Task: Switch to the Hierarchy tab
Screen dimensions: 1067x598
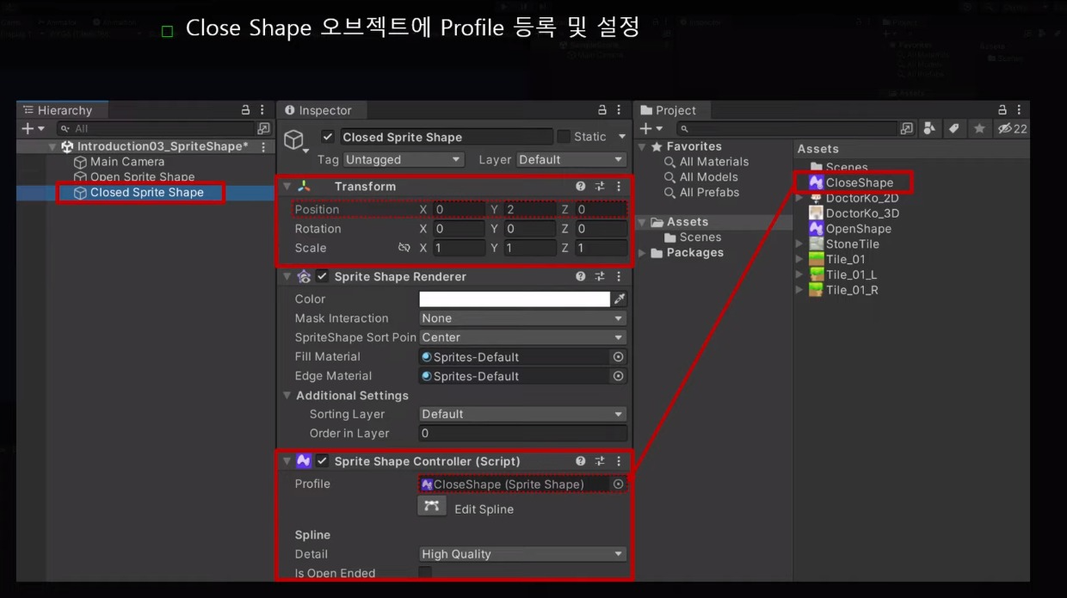Action: tap(60, 110)
